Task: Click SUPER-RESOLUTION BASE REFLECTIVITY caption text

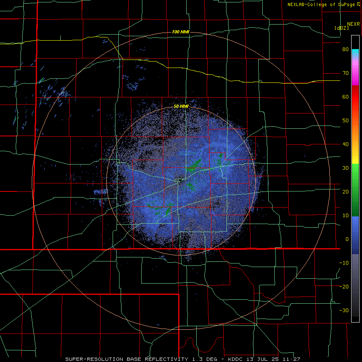Action: pos(127,359)
